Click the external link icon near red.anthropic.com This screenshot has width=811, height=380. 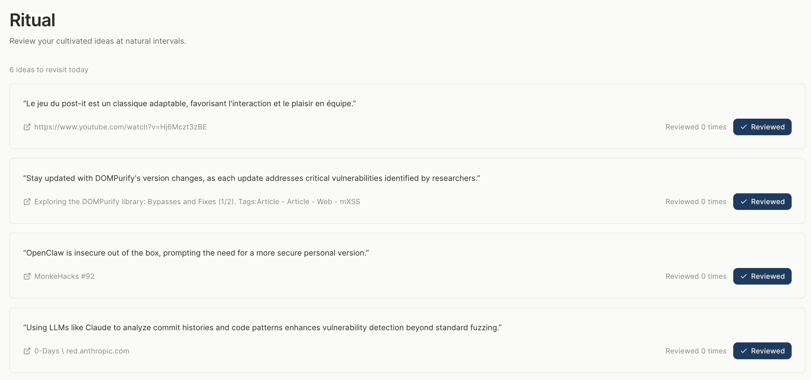click(27, 351)
